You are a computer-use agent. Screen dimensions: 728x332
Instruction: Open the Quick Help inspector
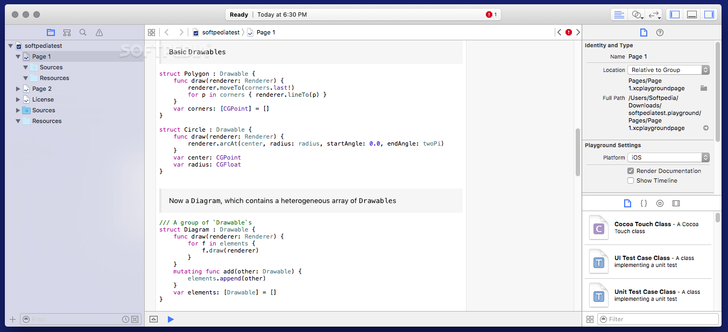coord(659,32)
